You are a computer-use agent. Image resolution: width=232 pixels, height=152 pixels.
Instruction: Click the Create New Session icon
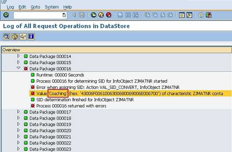[182, 15]
